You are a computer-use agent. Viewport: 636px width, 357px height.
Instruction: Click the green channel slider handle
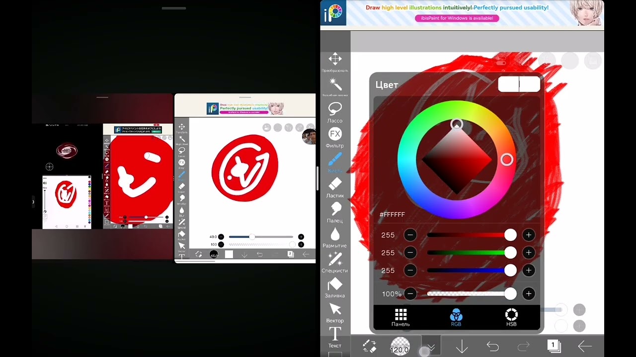[510, 253]
